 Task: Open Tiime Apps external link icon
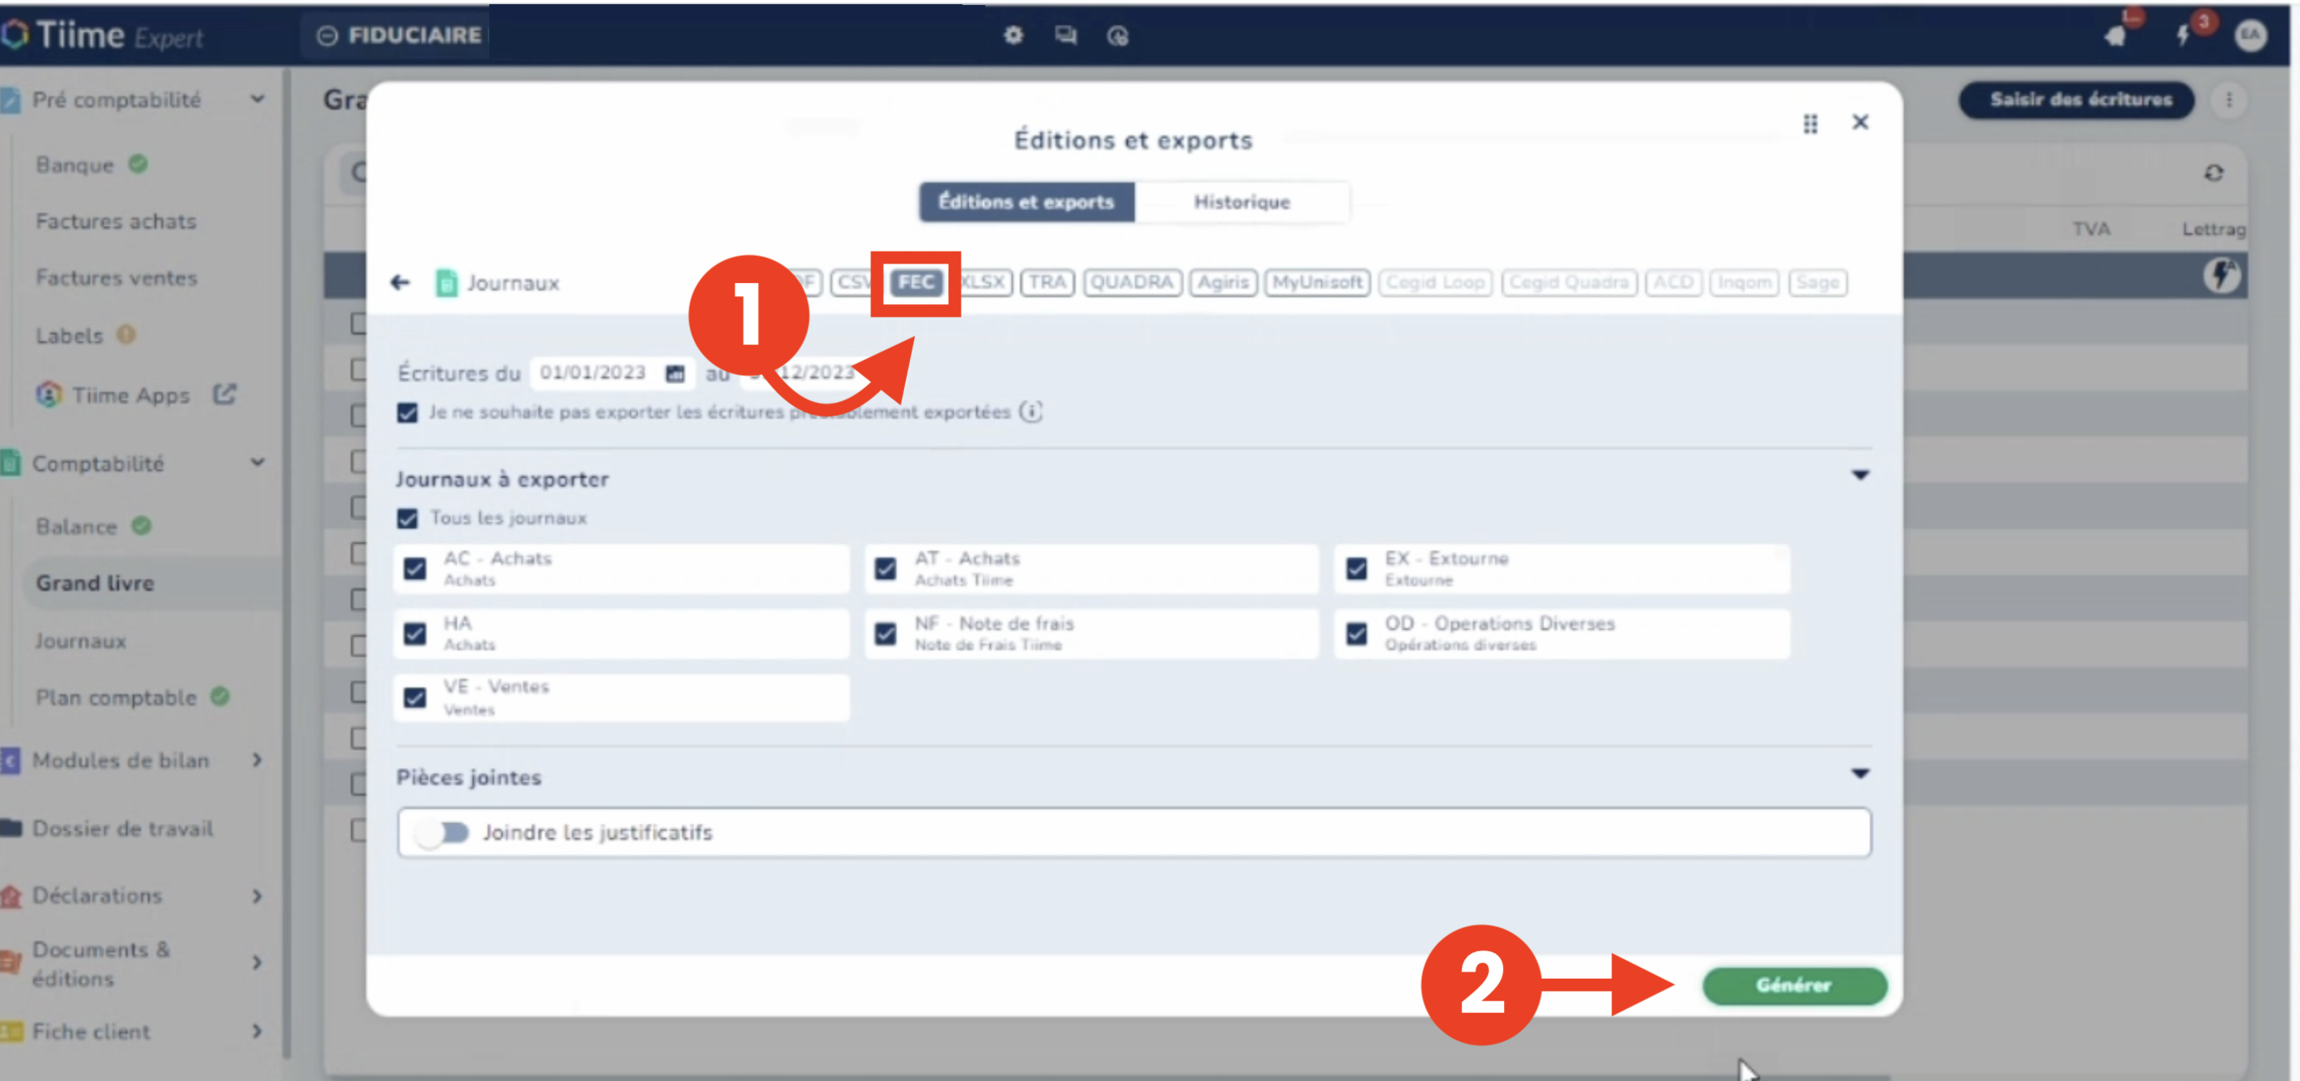(x=224, y=394)
